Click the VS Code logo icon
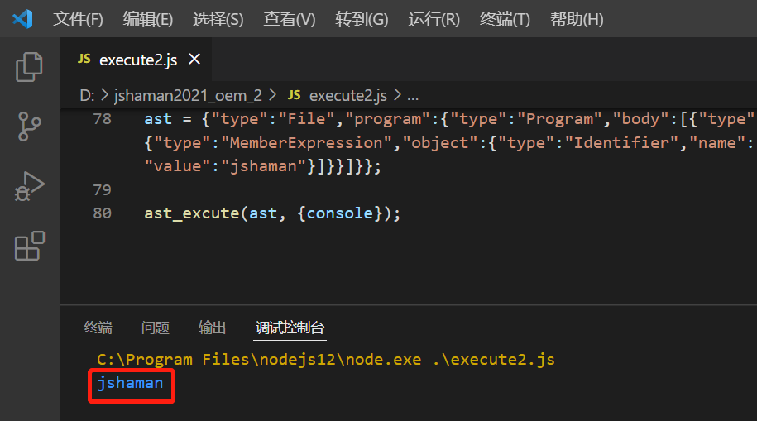Screen dimensions: 757x421 point(22,19)
